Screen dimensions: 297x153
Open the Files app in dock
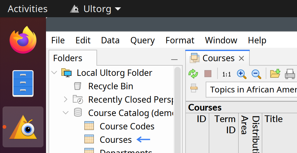[x=23, y=83]
